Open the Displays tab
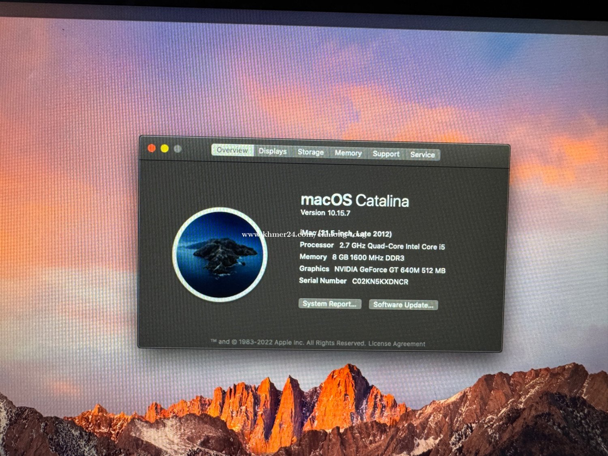Viewport: 608px width, 456px height. point(272,151)
